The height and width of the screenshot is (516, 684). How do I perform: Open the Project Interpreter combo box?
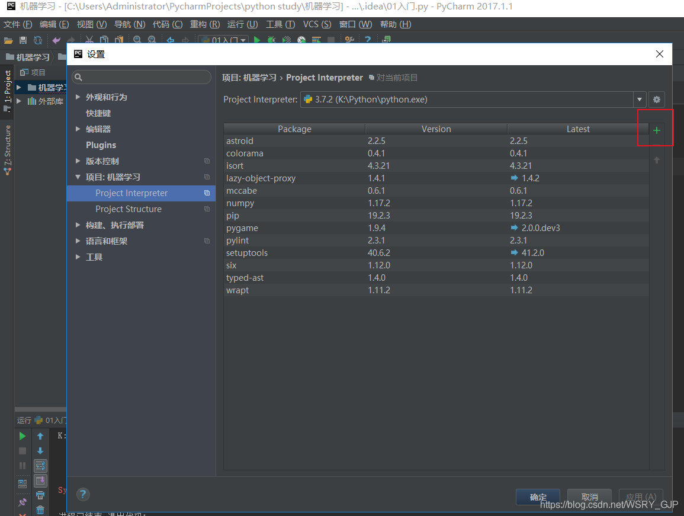tap(473, 100)
